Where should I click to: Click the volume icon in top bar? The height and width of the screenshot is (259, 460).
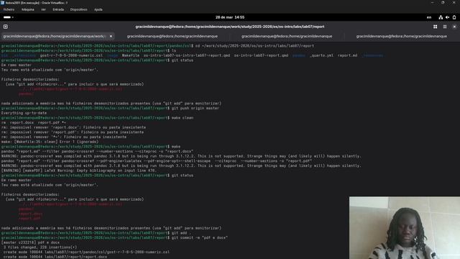point(447,17)
